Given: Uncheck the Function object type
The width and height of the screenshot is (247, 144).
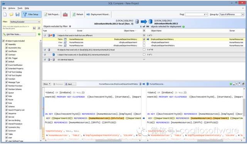Looking at the screenshot, I should click(x=7, y=79).
